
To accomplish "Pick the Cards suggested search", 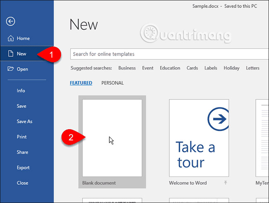I will tap(192, 68).
